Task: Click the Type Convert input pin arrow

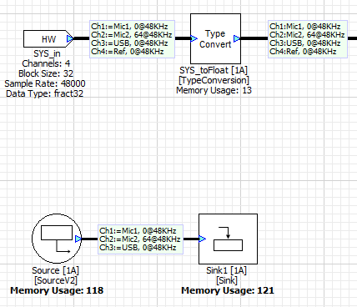Action: click(194, 38)
